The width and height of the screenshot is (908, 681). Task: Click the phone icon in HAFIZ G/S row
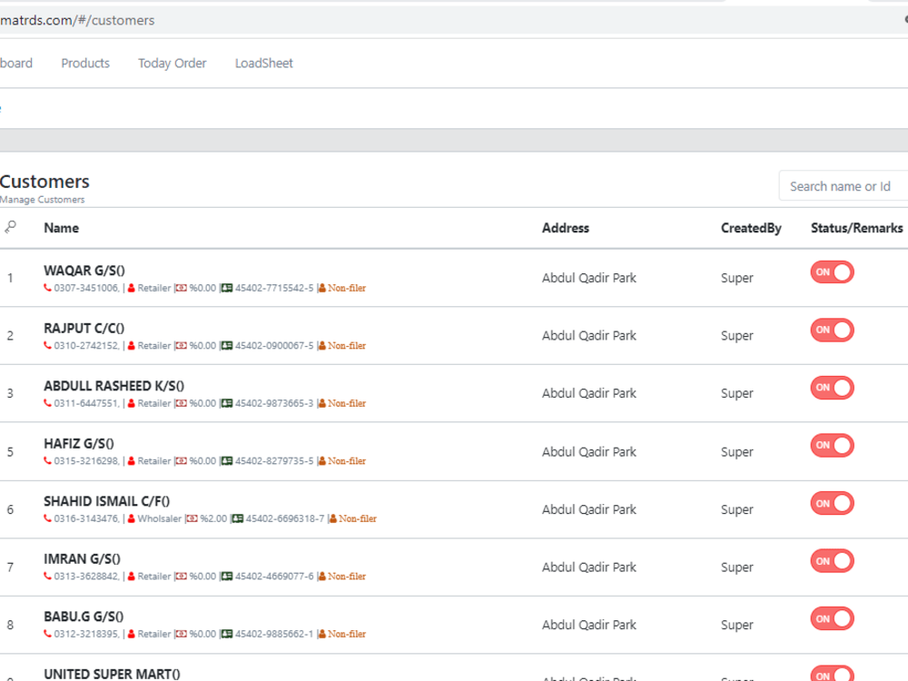point(47,461)
